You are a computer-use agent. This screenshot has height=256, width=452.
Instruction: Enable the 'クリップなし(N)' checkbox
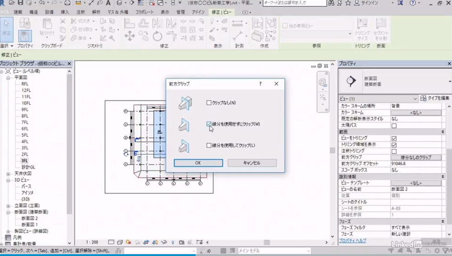click(209, 103)
